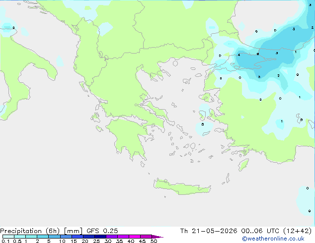This screenshot has width=315, height=243.
Task: Select the 30 mm purple legend swatch
Action: (x=111, y=237)
